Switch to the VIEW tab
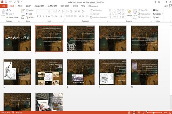 tap(83, 6)
